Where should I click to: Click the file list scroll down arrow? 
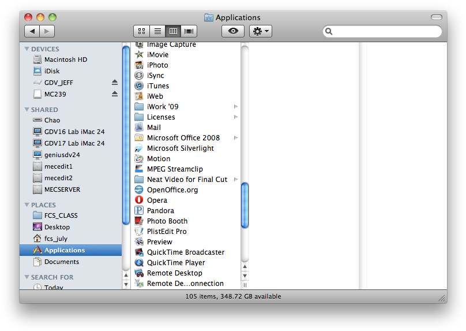(x=245, y=276)
